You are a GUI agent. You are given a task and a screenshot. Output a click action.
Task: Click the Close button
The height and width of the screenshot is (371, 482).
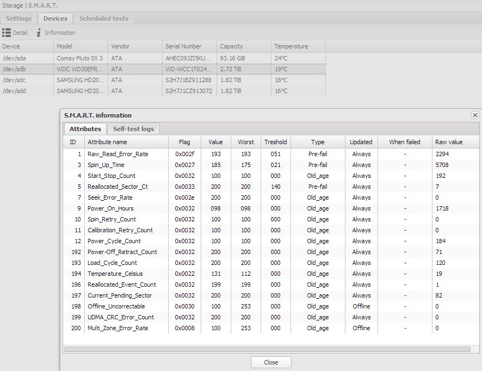click(271, 362)
